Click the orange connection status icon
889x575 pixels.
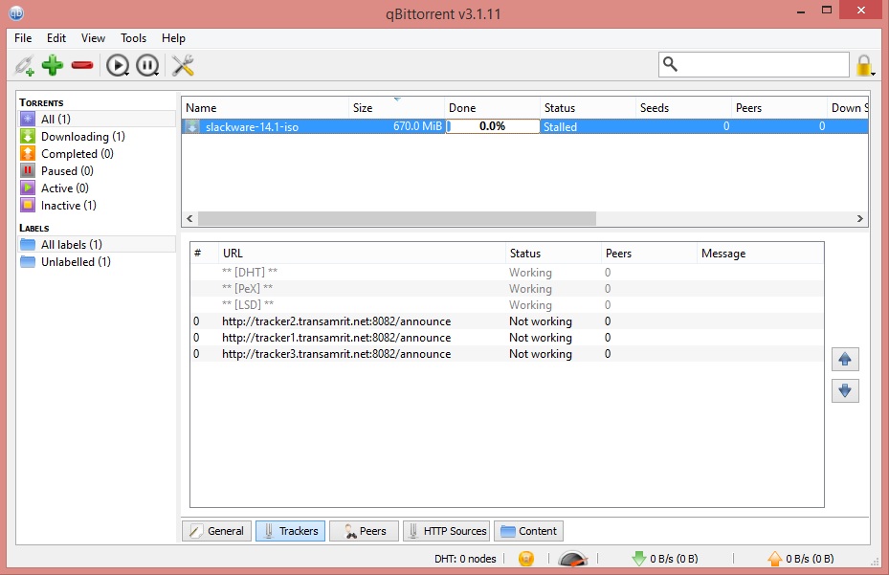pyautogui.click(x=526, y=559)
